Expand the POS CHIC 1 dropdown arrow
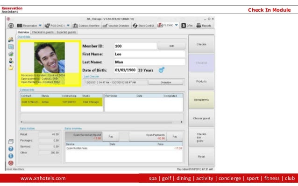Screen dimensions: 298x186 point(68,26)
